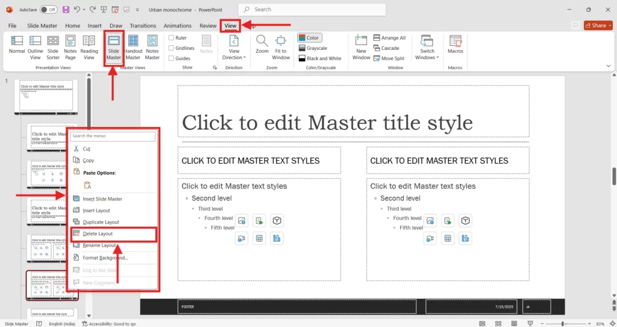The height and width of the screenshot is (327, 617).
Task: Toggle the Gridlines checkbox
Action: [172, 48]
